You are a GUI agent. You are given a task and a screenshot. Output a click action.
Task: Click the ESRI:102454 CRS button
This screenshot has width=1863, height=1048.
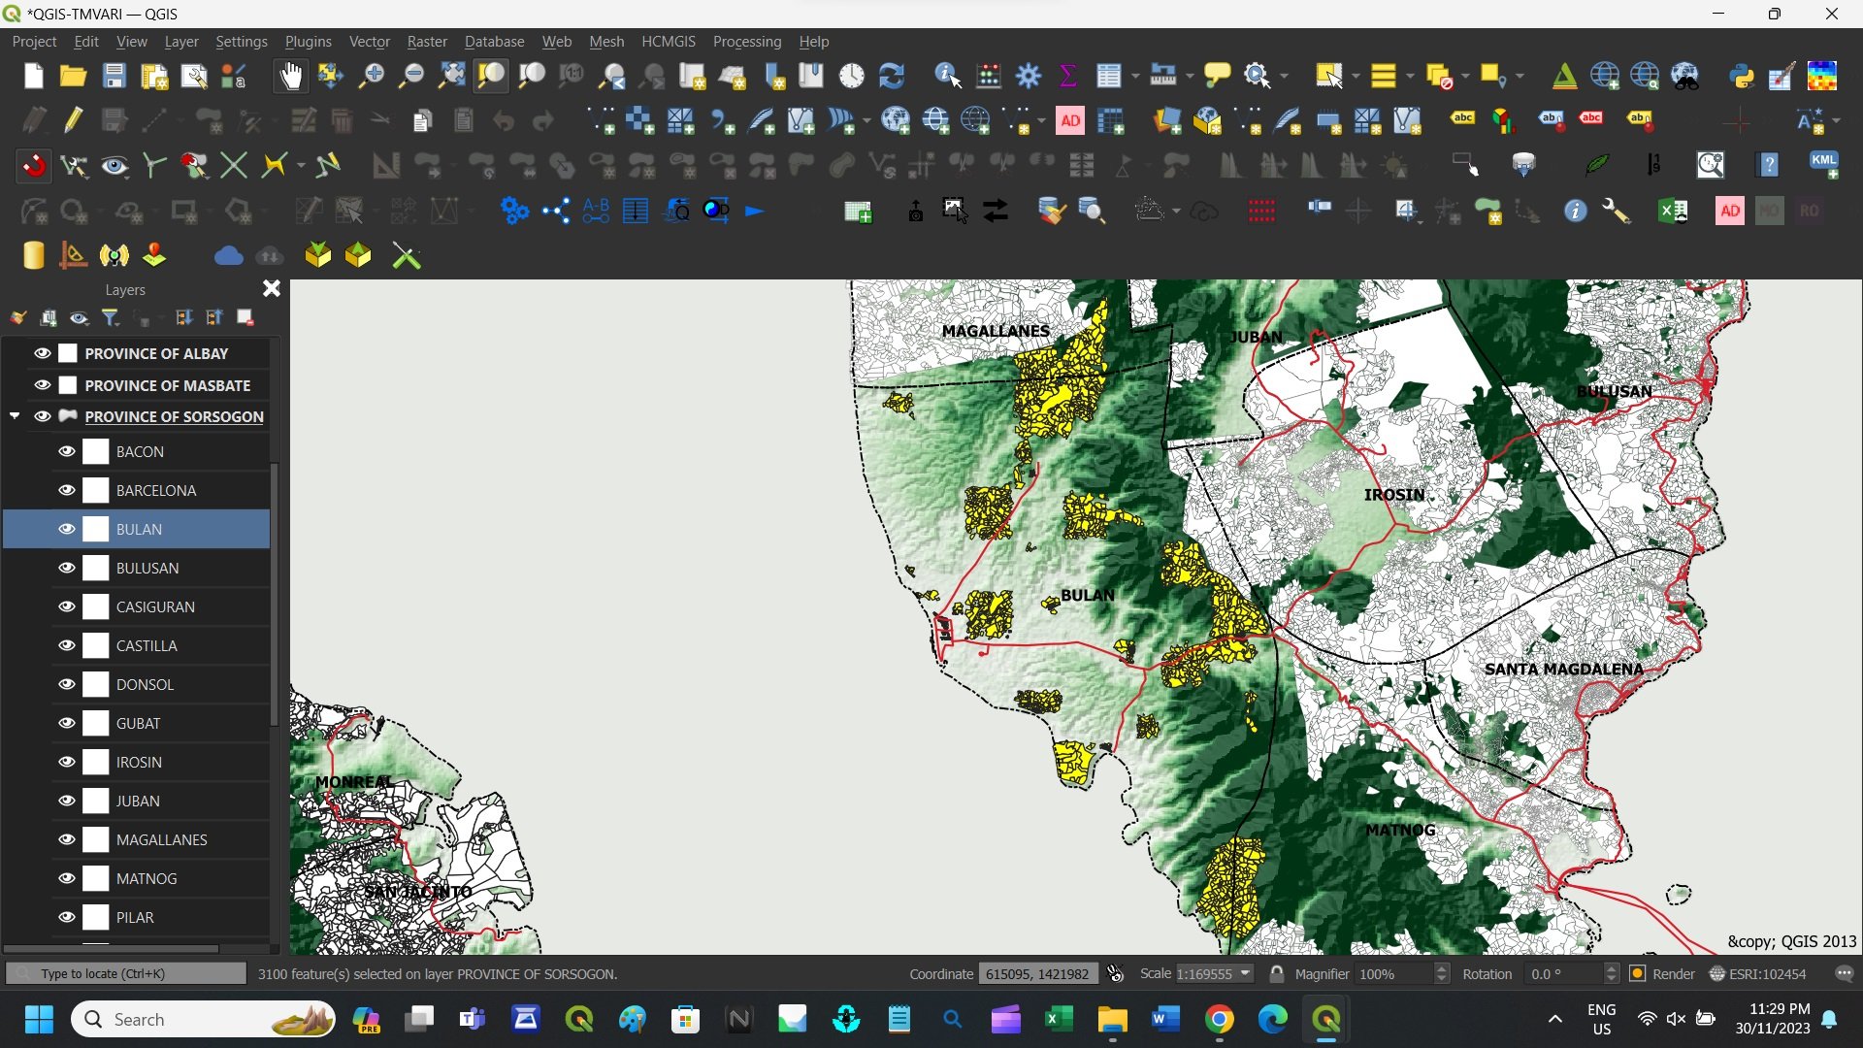tap(1758, 973)
